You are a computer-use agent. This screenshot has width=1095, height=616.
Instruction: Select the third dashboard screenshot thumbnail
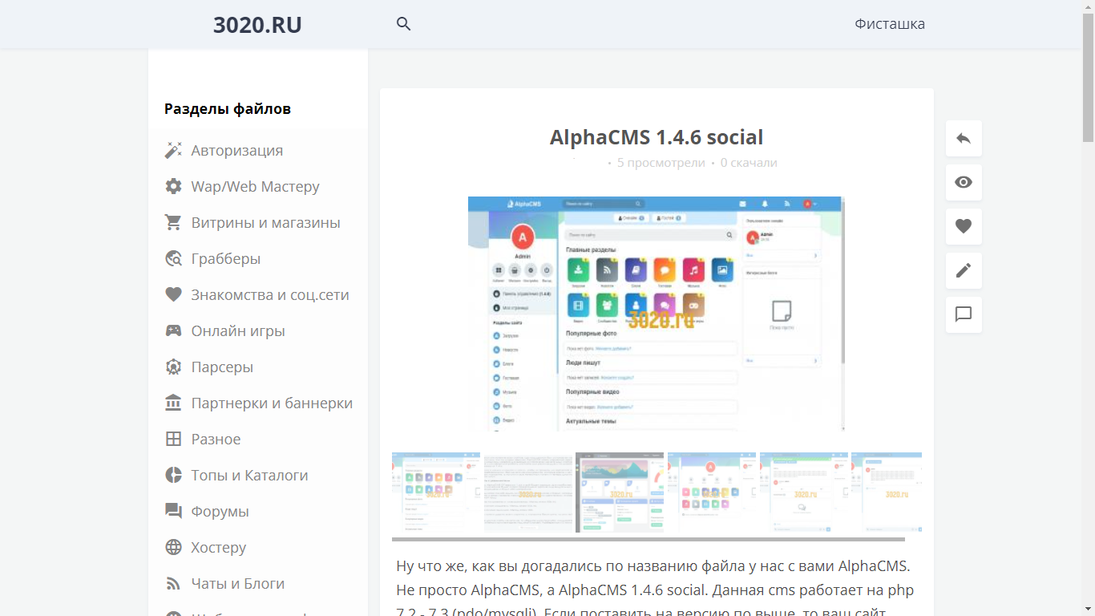click(x=620, y=492)
